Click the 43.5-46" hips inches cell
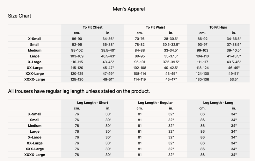Viewport: 255px width, 161px height. [x=234, y=62]
